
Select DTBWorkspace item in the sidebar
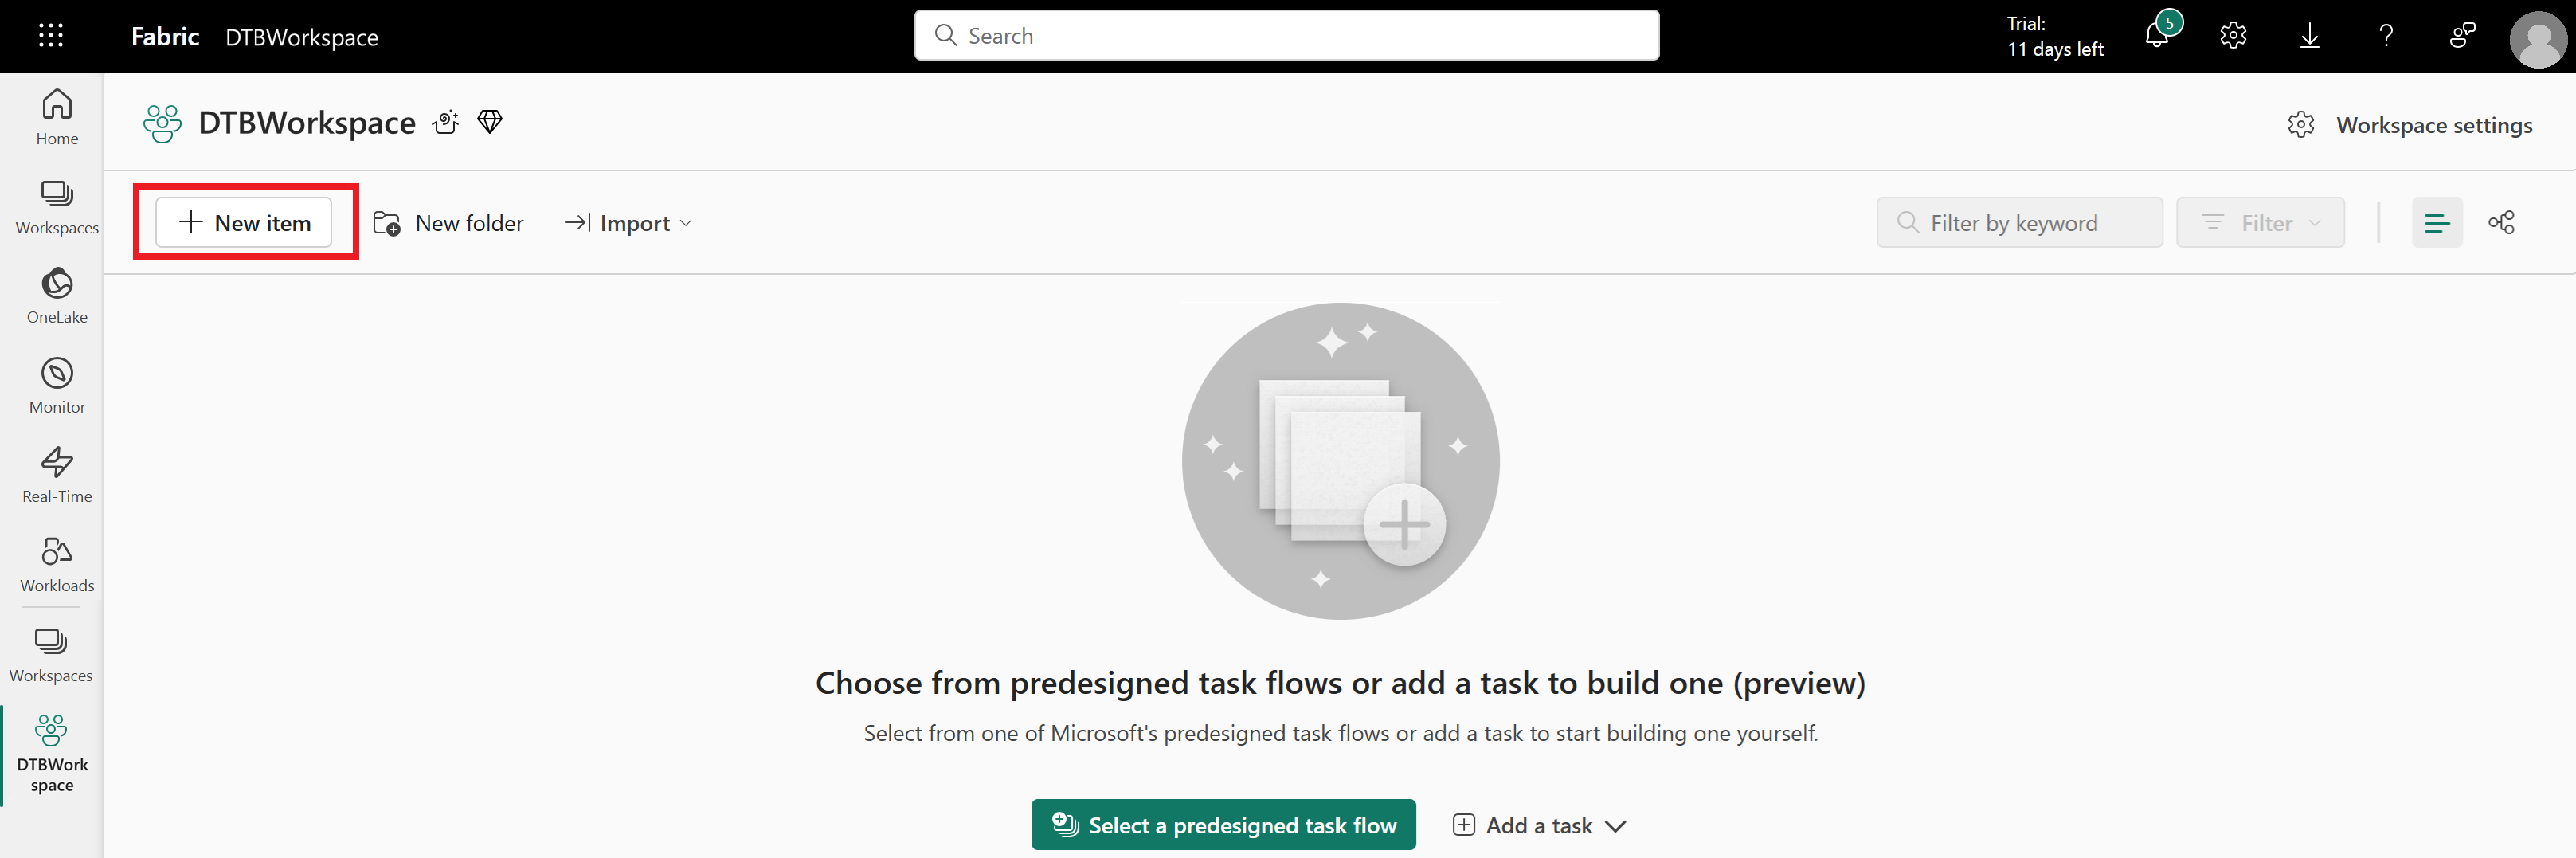[x=52, y=754]
